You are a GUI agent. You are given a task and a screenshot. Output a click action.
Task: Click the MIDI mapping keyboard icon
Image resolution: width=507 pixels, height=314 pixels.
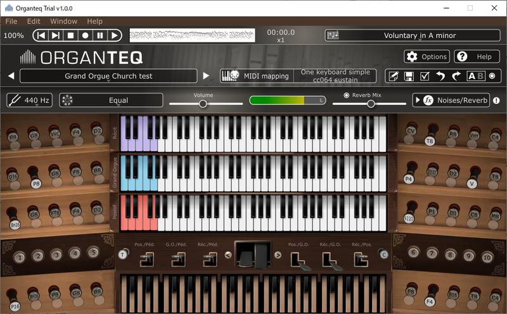(230, 76)
